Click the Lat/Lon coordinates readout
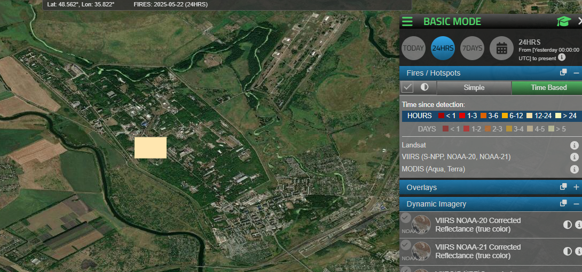The height and width of the screenshot is (272, 582). (x=81, y=4)
